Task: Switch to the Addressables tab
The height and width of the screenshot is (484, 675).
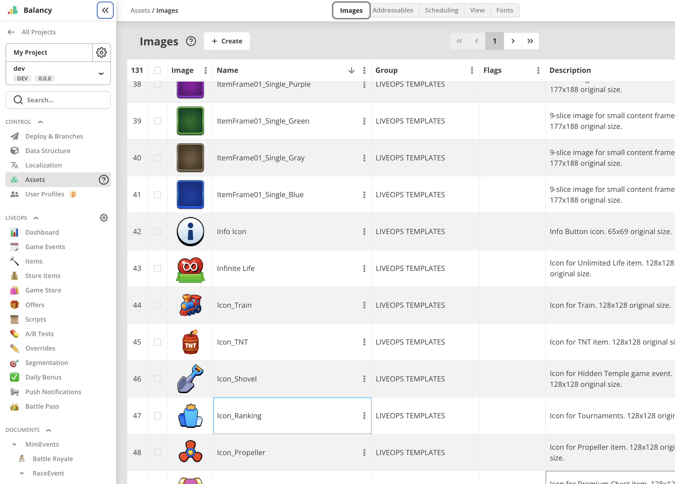Action: (x=393, y=10)
